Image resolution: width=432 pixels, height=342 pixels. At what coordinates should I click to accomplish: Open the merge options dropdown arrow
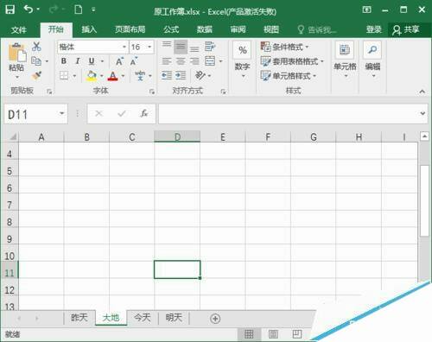pyautogui.click(x=220, y=61)
